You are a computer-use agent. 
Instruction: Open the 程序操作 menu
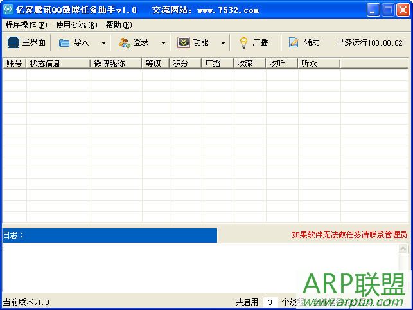pyautogui.click(x=26, y=25)
